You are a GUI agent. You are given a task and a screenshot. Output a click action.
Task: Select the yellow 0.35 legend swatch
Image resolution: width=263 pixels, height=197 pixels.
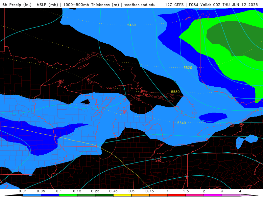coord(122,195)
